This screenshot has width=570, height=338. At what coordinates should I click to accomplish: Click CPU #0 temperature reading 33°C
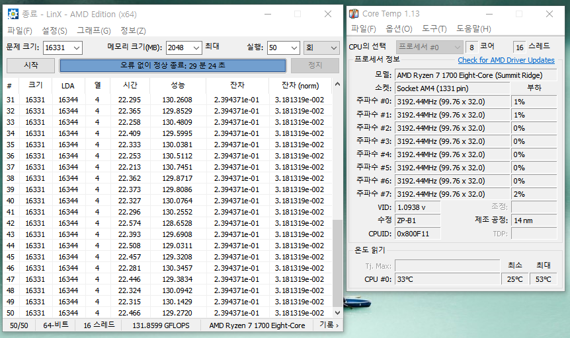448,279
